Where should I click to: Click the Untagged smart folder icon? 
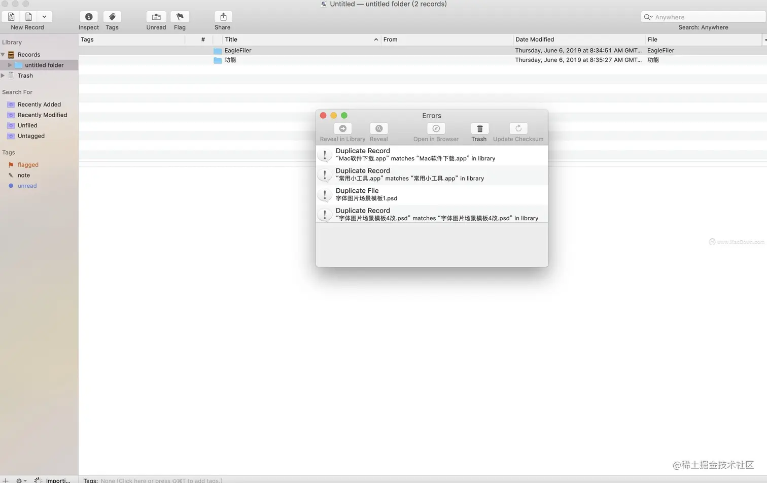coord(11,136)
